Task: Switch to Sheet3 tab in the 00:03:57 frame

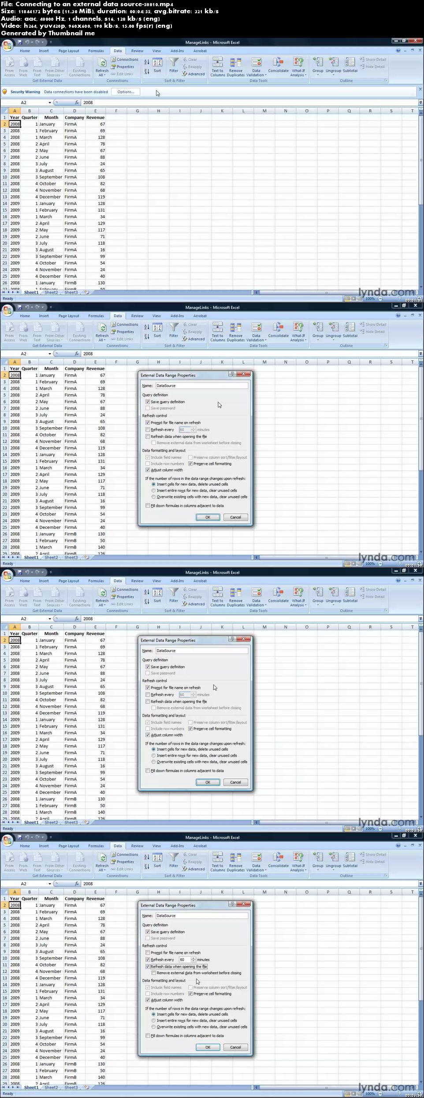Action: pyautogui.click(x=71, y=1087)
